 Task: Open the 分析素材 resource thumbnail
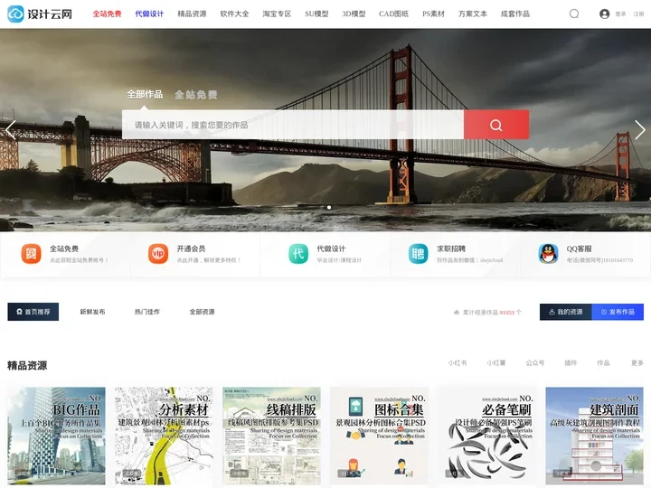[x=164, y=436]
